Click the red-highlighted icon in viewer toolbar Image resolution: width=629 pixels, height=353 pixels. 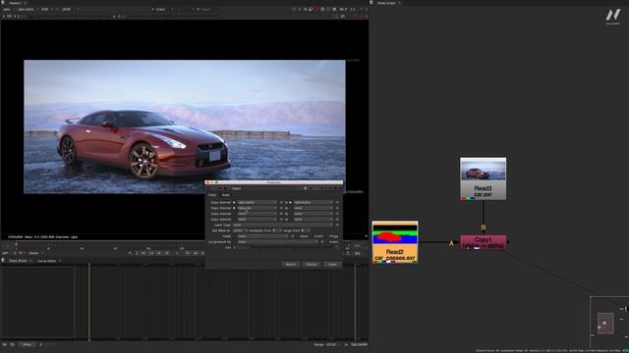[x=316, y=9]
